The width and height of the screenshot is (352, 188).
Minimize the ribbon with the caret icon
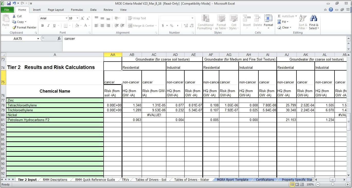[x=326, y=10]
